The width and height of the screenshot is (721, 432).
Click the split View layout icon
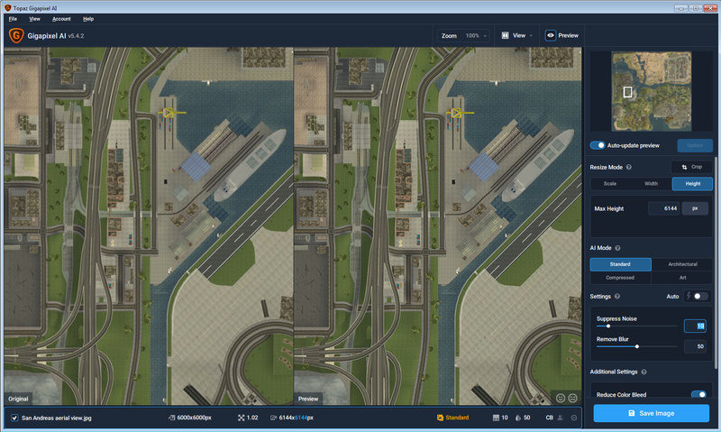point(505,35)
